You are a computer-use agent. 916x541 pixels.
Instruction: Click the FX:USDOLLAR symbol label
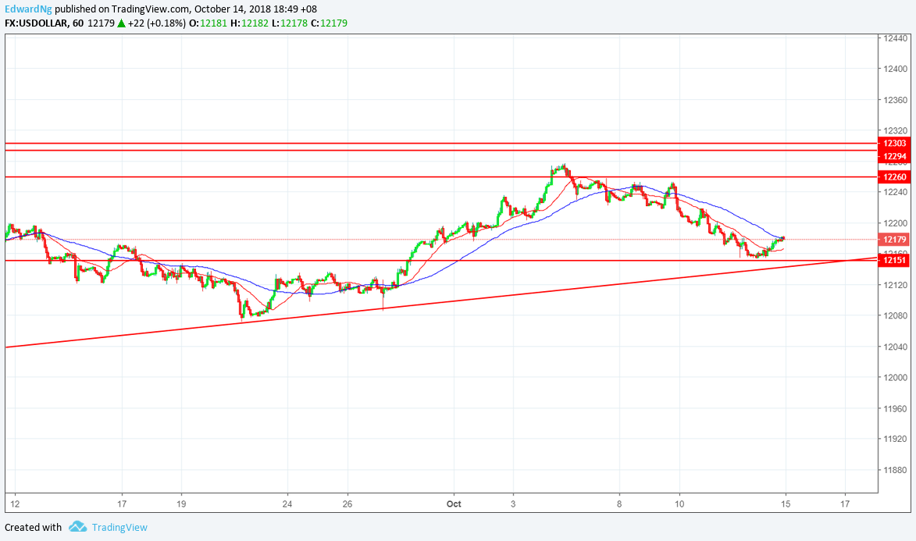click(36, 23)
